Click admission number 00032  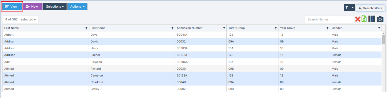[181, 42]
